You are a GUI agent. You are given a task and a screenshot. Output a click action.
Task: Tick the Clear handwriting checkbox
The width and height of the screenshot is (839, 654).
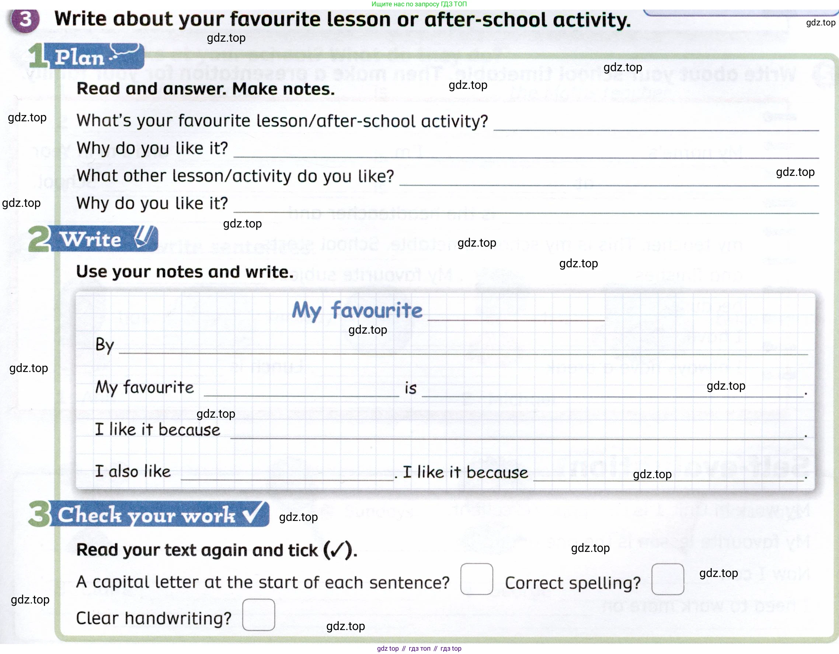[x=258, y=615]
